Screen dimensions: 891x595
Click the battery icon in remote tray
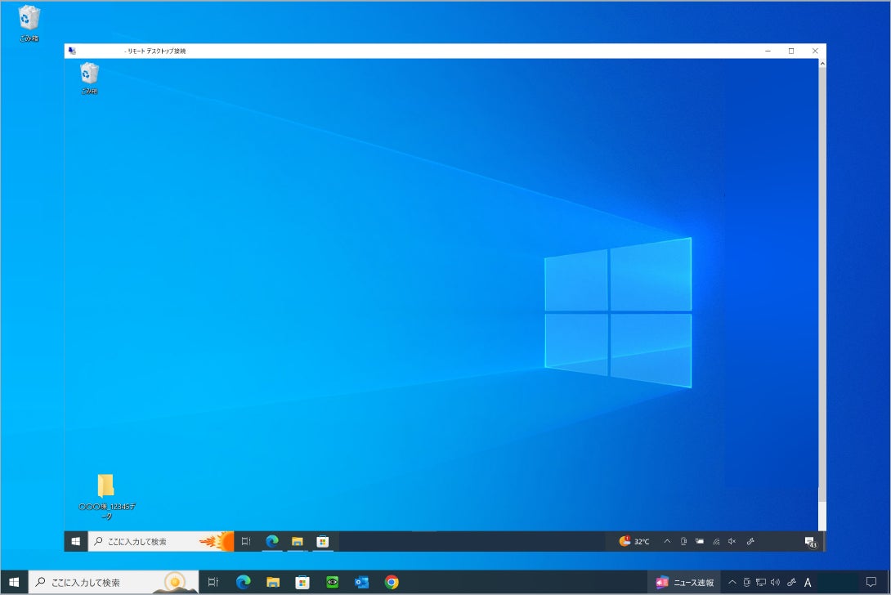pos(700,542)
